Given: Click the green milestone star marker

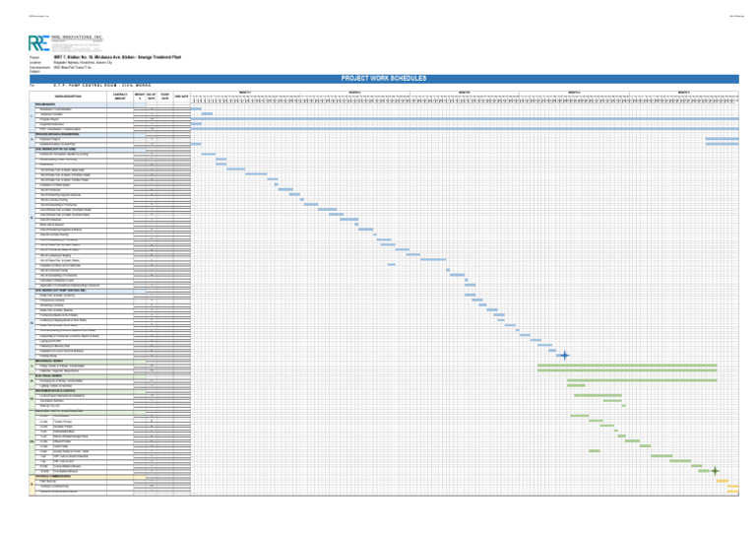Looking at the screenshot, I should coord(715,471).
